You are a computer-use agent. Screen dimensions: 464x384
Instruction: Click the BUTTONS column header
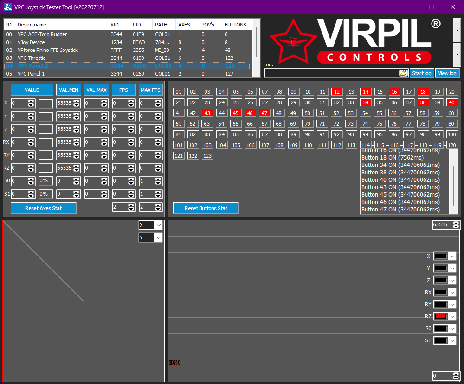[x=236, y=25]
